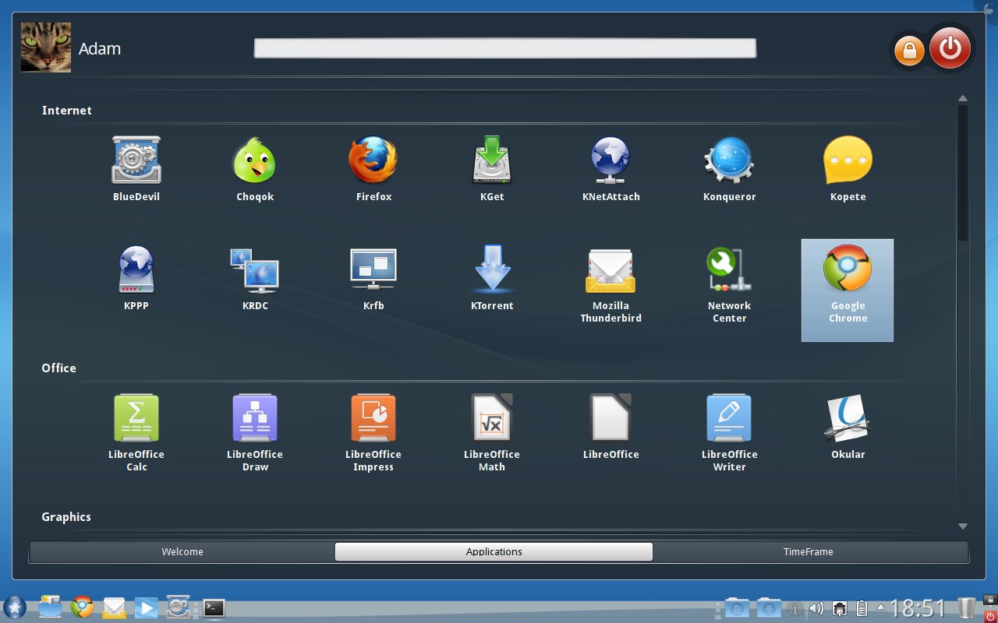Click the red power button by the search bar
This screenshot has height=623, width=998.
(x=950, y=48)
